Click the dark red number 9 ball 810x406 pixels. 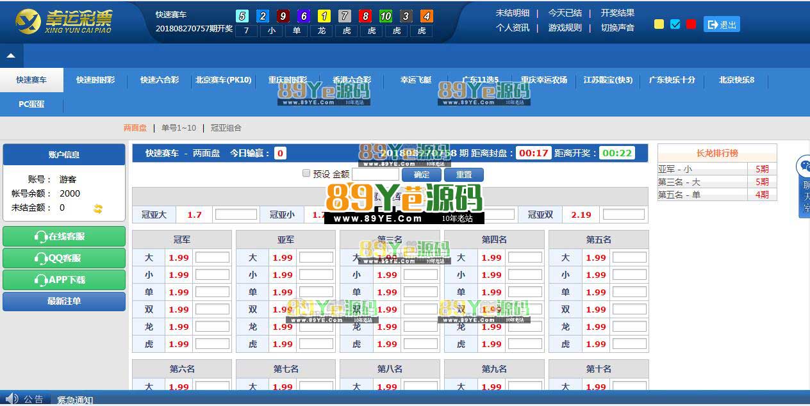coord(283,17)
